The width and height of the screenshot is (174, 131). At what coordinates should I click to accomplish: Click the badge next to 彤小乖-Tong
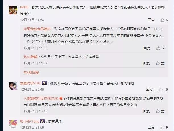tap(42, 121)
